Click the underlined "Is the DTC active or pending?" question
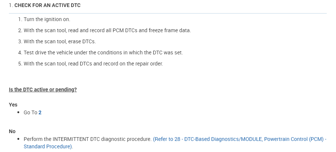The image size is (336, 152). (x=43, y=90)
